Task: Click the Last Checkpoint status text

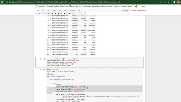Action: click(x=112, y=6)
